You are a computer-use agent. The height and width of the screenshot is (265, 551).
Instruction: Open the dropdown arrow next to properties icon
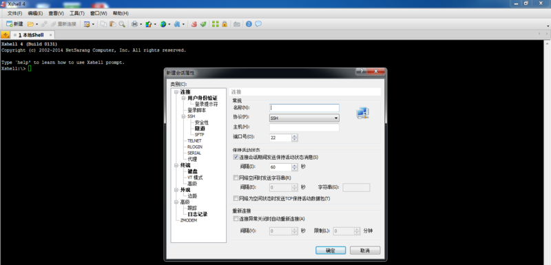93,24
